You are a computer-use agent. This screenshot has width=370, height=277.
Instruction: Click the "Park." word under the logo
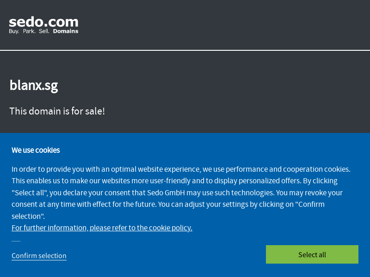(x=29, y=31)
